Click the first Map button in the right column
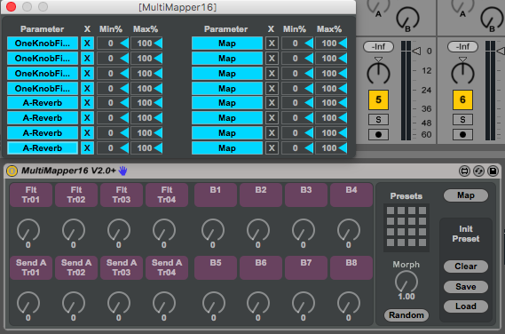505x334 pixels. pos(227,44)
